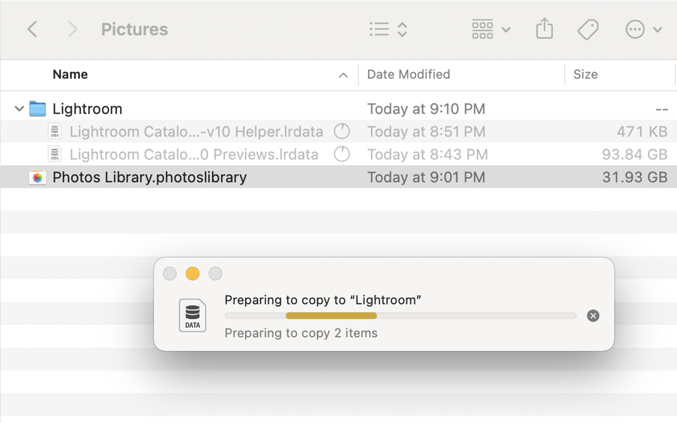Click the Previews.lrdata file icon
677x423 pixels.
point(54,155)
